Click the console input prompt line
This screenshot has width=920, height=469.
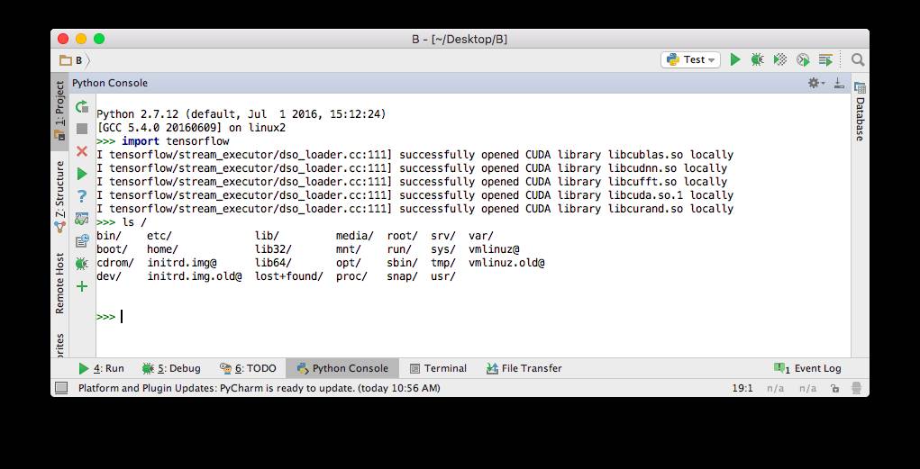[x=473, y=317]
